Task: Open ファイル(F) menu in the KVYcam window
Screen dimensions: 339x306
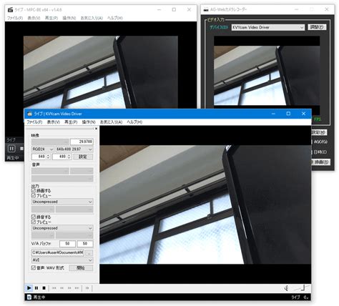Action: point(34,122)
